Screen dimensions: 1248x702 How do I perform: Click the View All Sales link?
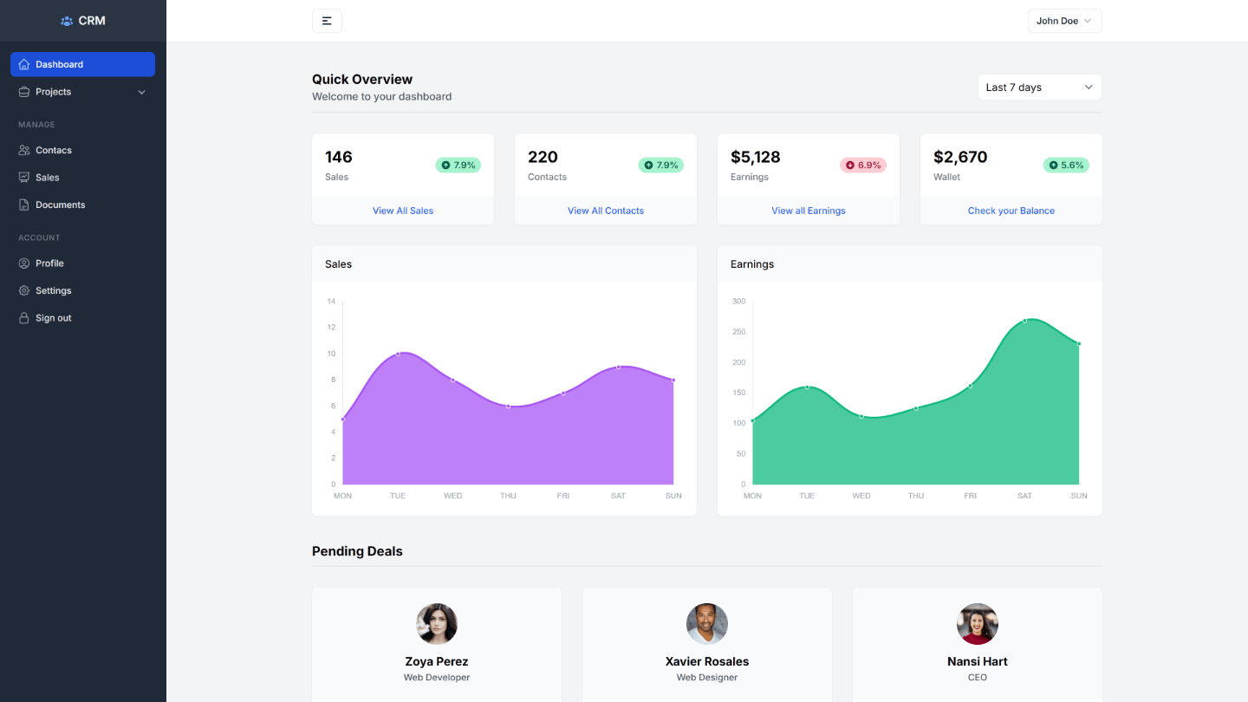(402, 211)
